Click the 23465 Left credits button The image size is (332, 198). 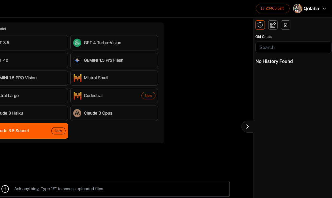tap(273, 8)
